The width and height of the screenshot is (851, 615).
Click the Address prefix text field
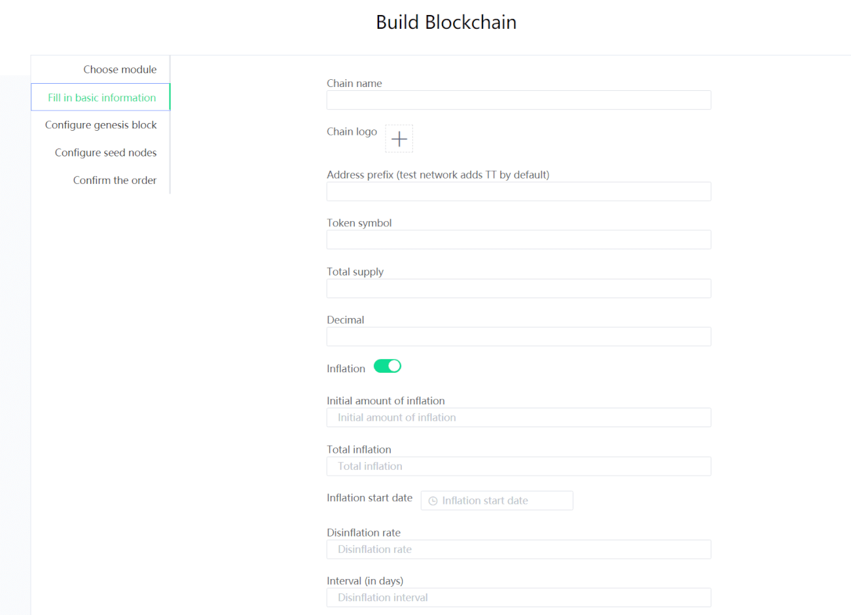(x=518, y=192)
